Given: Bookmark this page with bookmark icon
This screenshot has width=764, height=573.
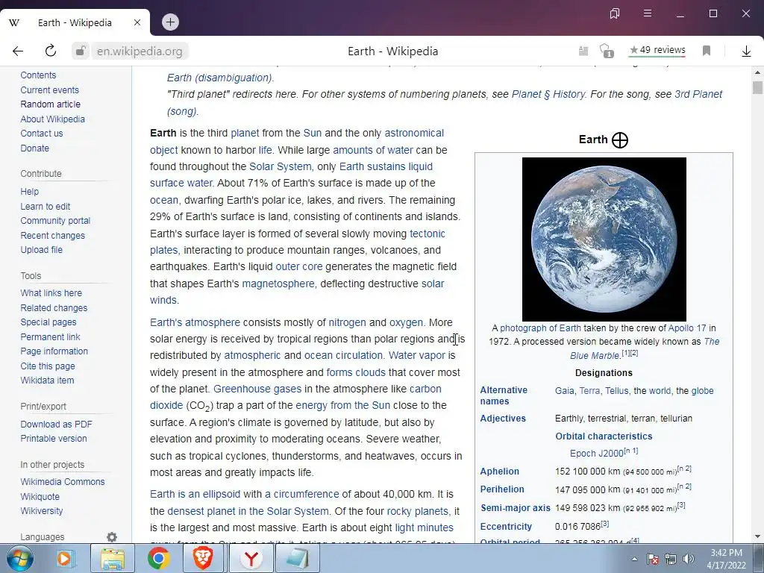Looking at the screenshot, I should point(707,51).
